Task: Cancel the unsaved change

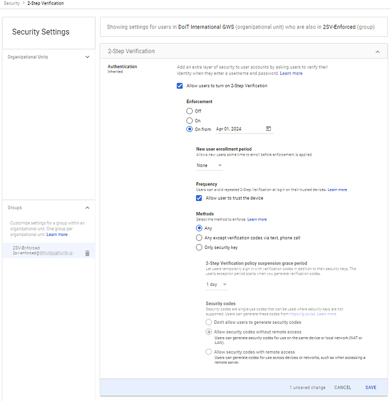Action: coord(342,388)
